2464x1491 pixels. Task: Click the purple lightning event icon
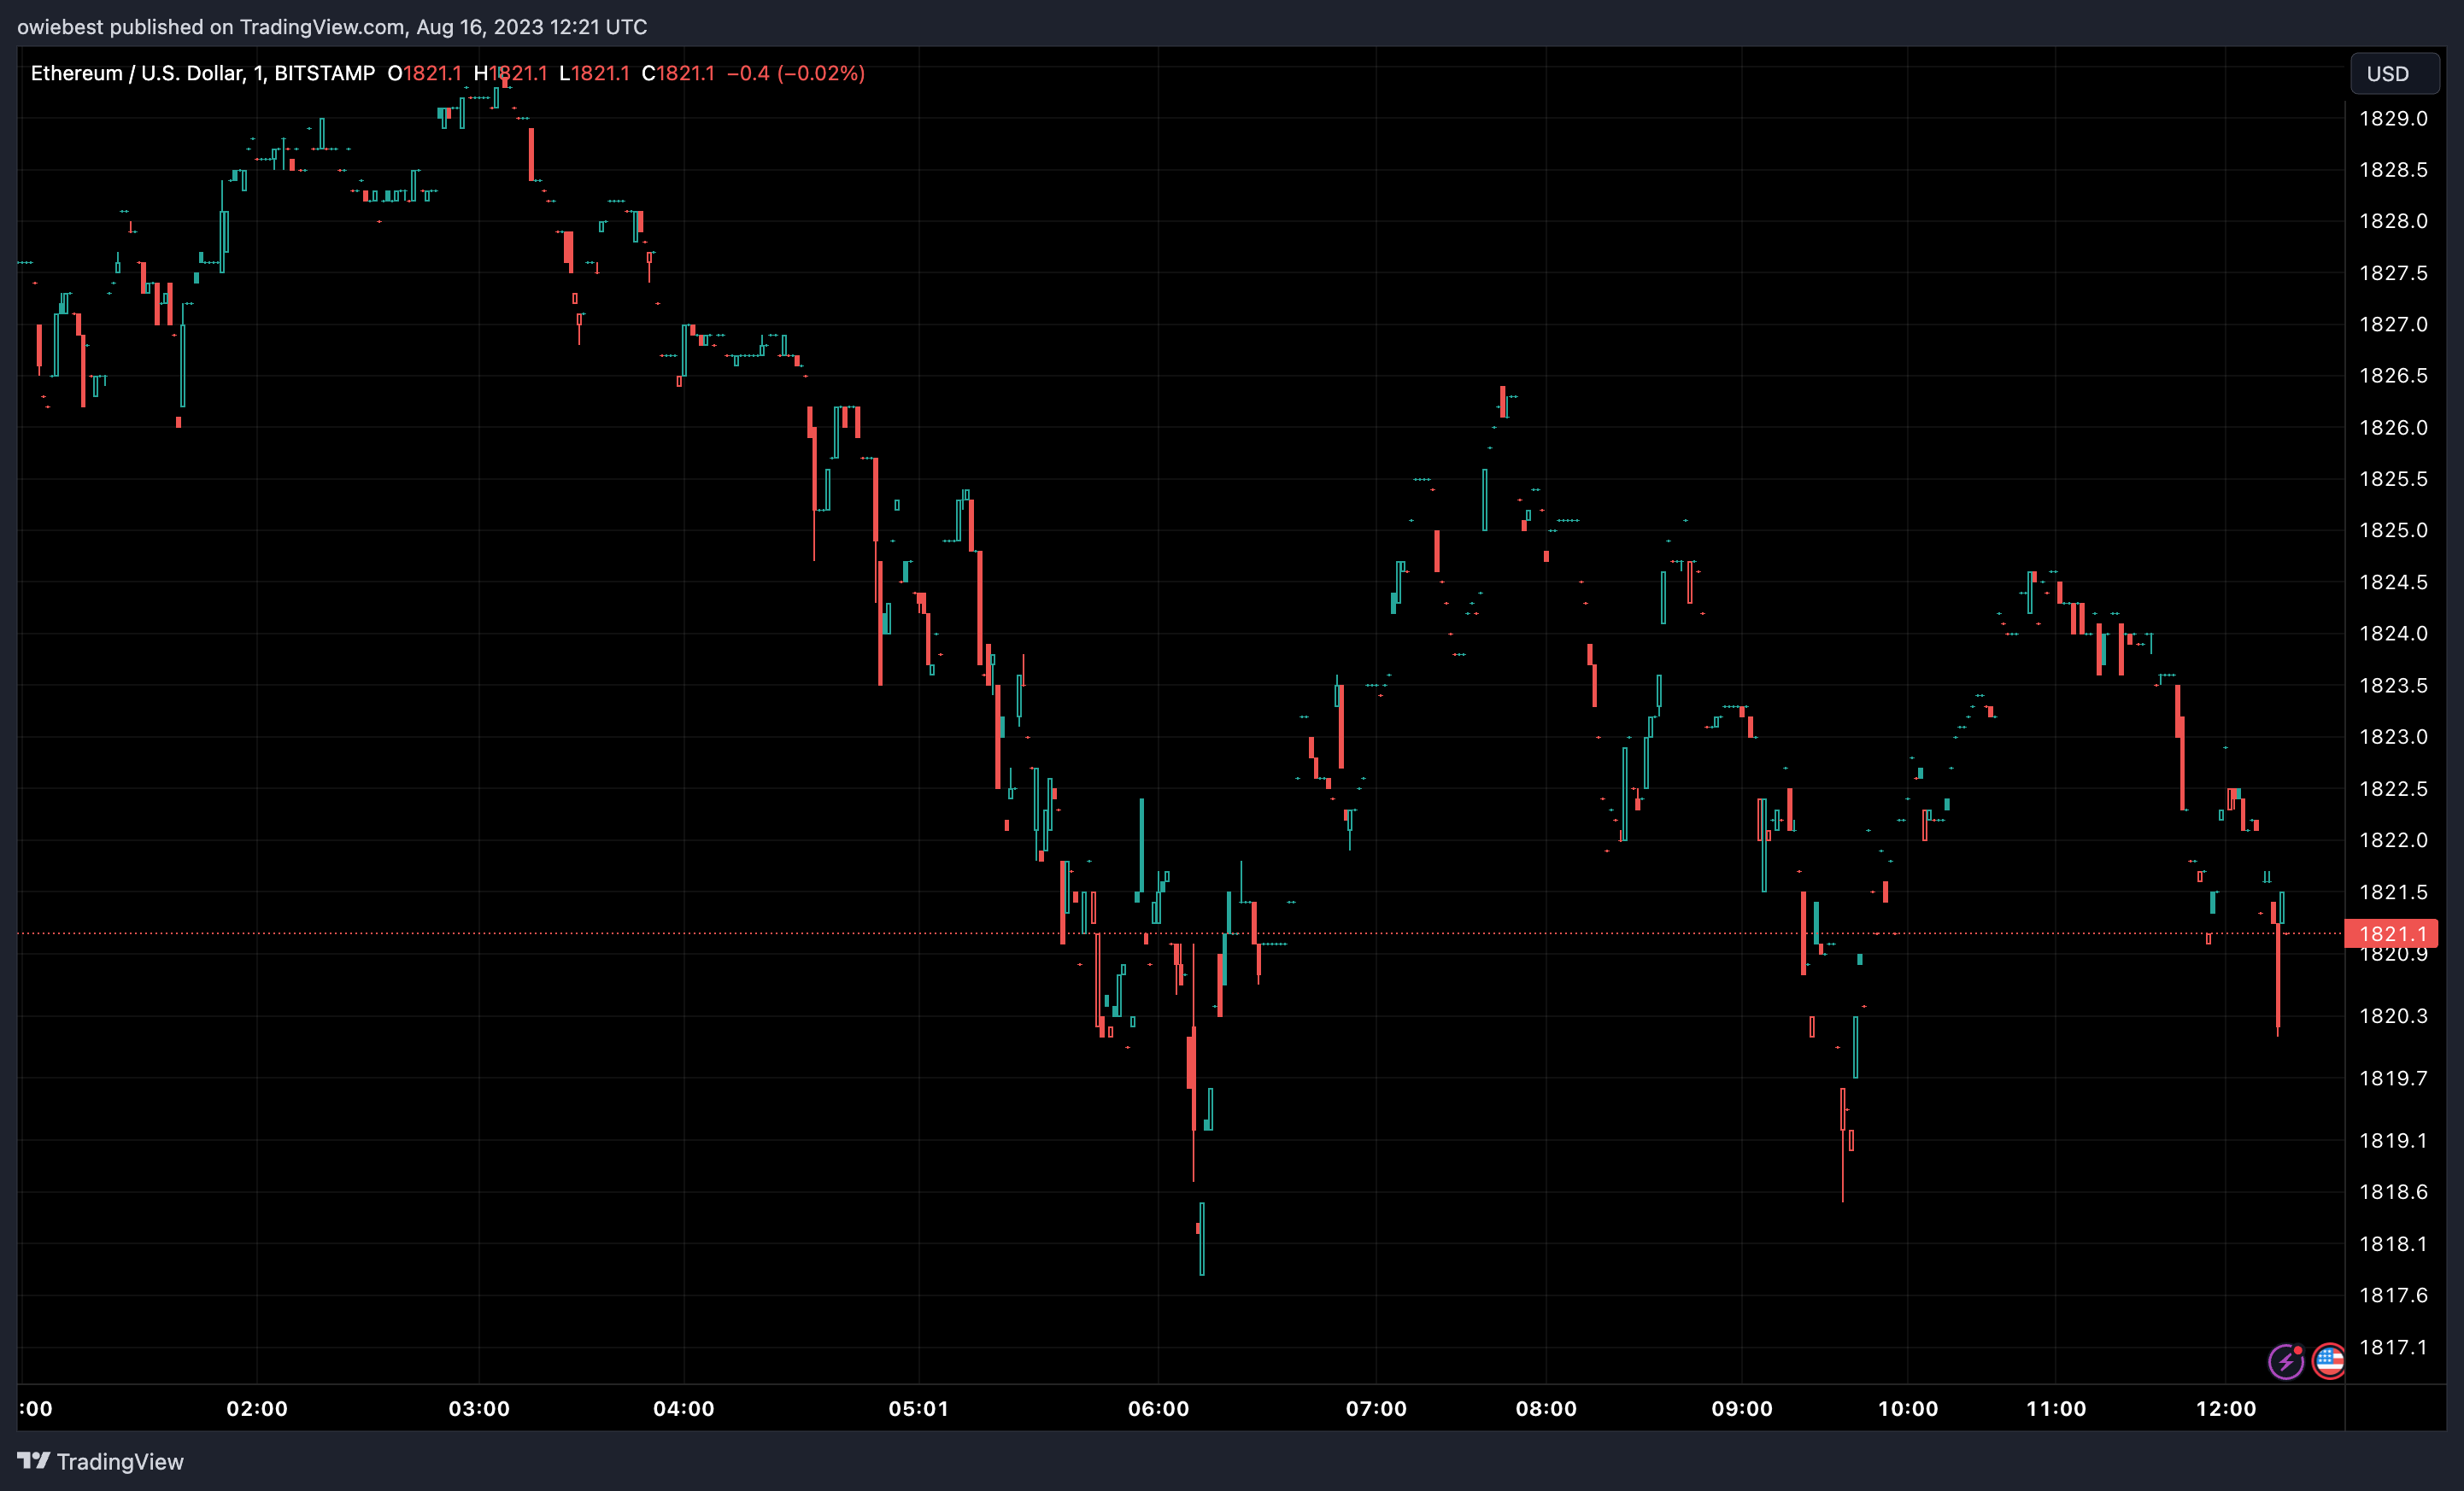pos(2286,1361)
